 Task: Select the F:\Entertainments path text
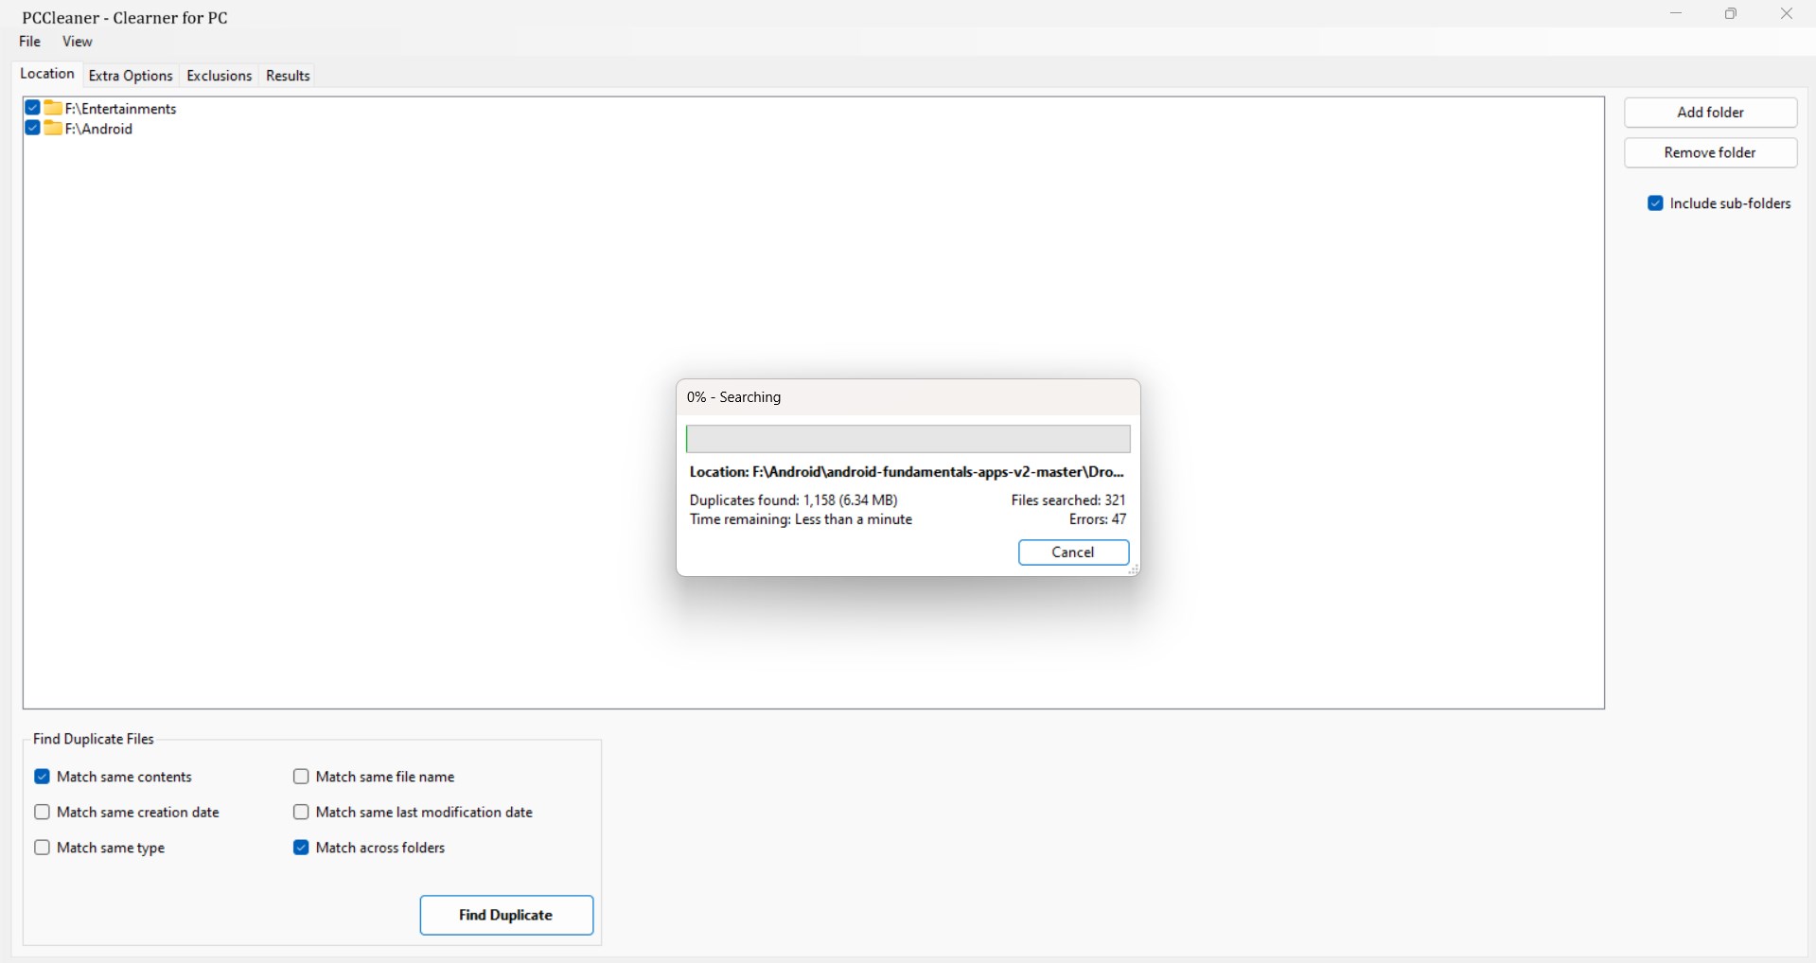tap(121, 109)
